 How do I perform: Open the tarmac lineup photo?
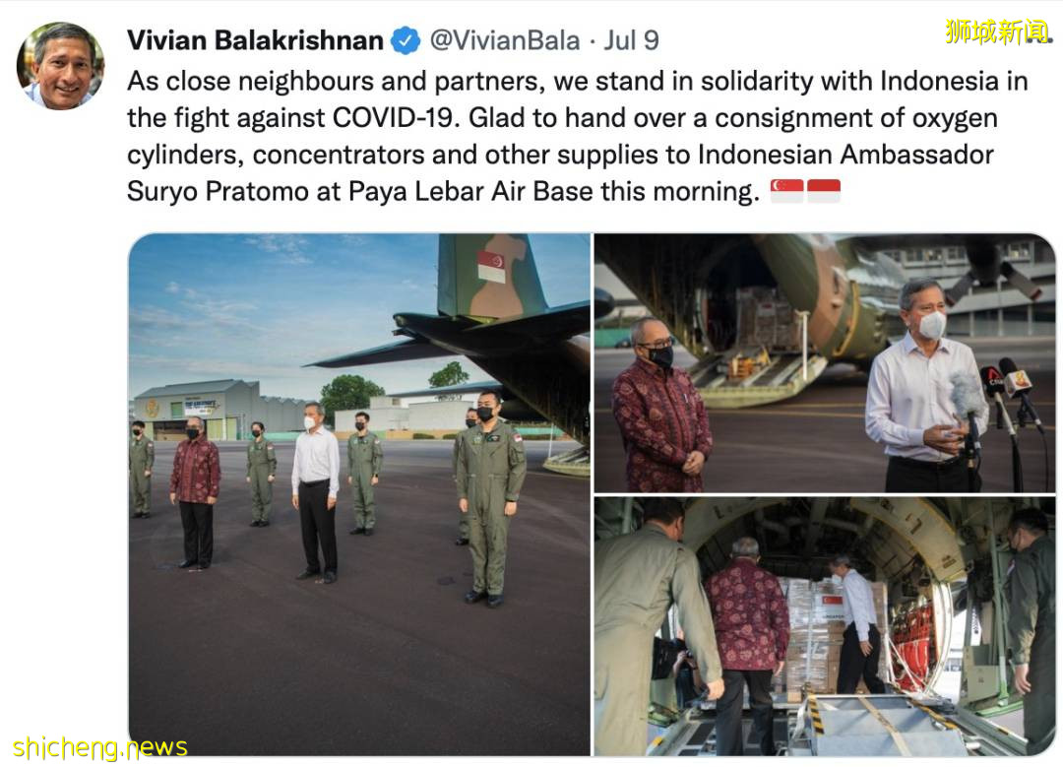click(x=359, y=494)
